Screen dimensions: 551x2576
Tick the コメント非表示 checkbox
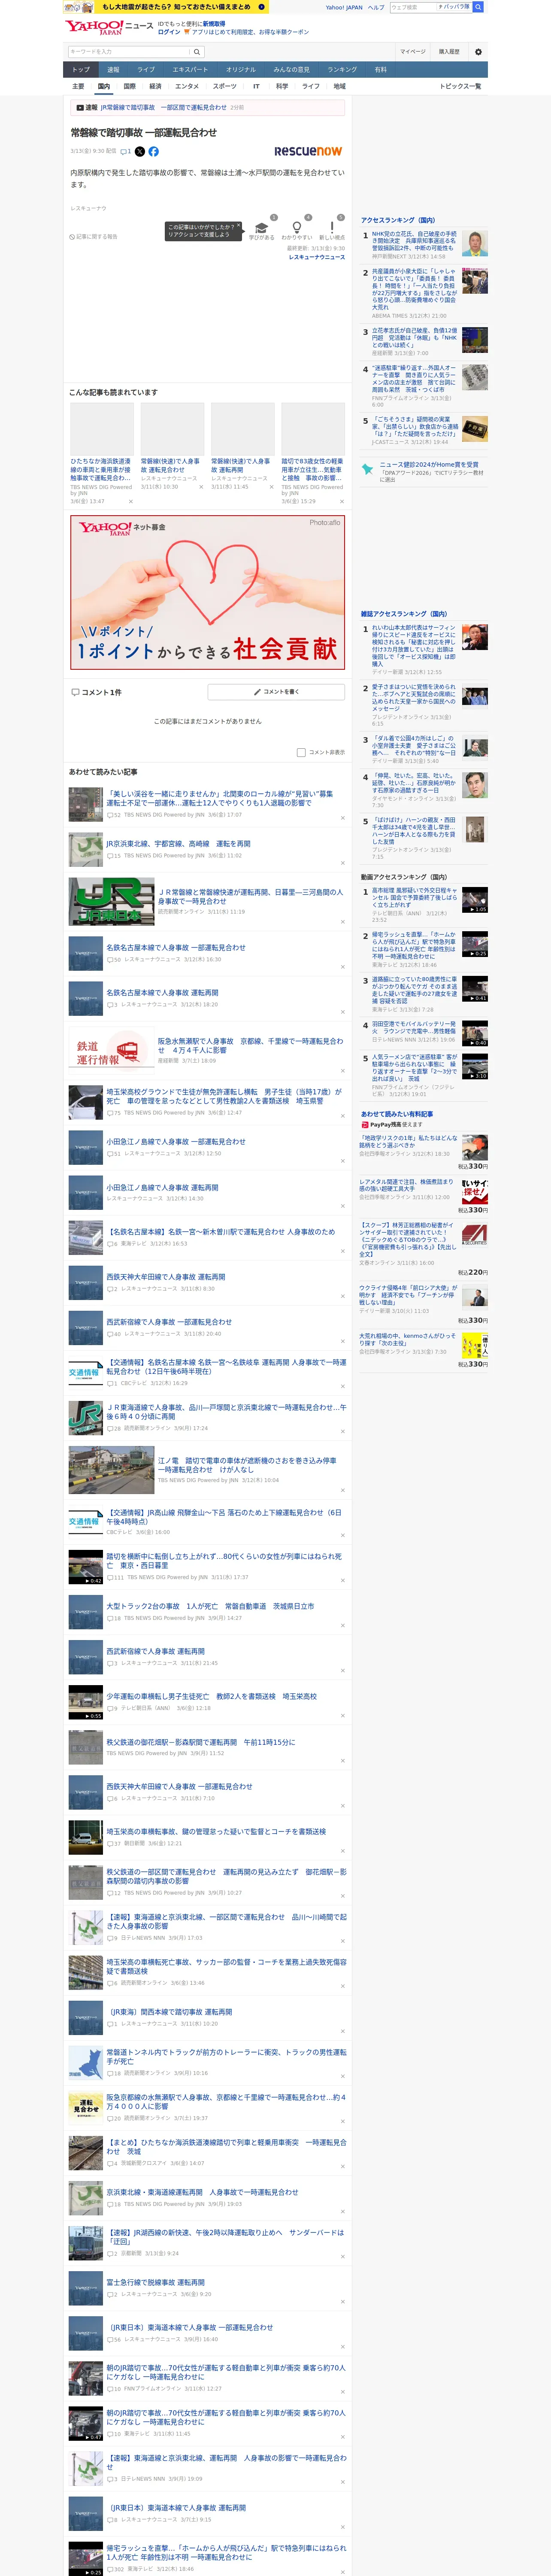[301, 752]
